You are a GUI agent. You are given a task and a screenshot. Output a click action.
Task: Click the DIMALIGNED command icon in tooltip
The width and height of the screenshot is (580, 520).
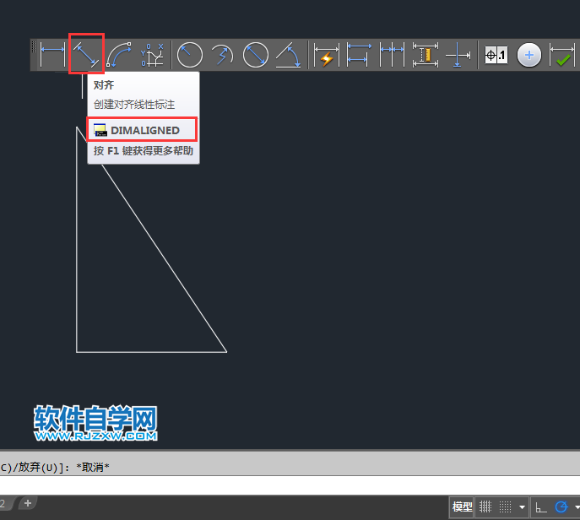100,130
